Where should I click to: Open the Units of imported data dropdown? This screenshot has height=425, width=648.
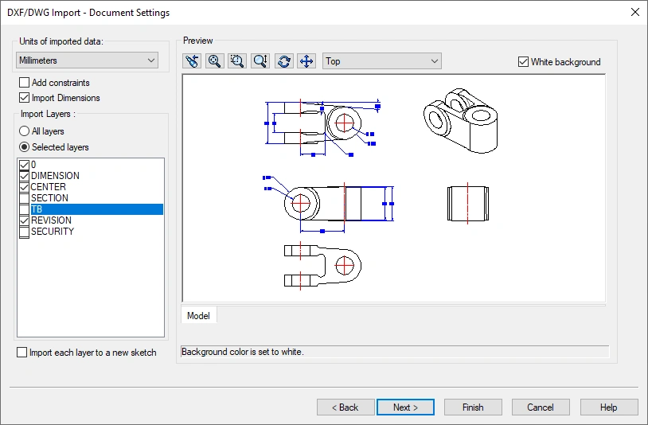pyautogui.click(x=88, y=60)
